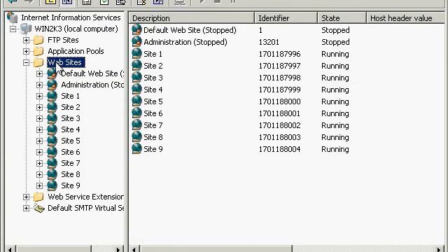
Task: Click Default Web Site icon in list pane
Action: (137, 29)
